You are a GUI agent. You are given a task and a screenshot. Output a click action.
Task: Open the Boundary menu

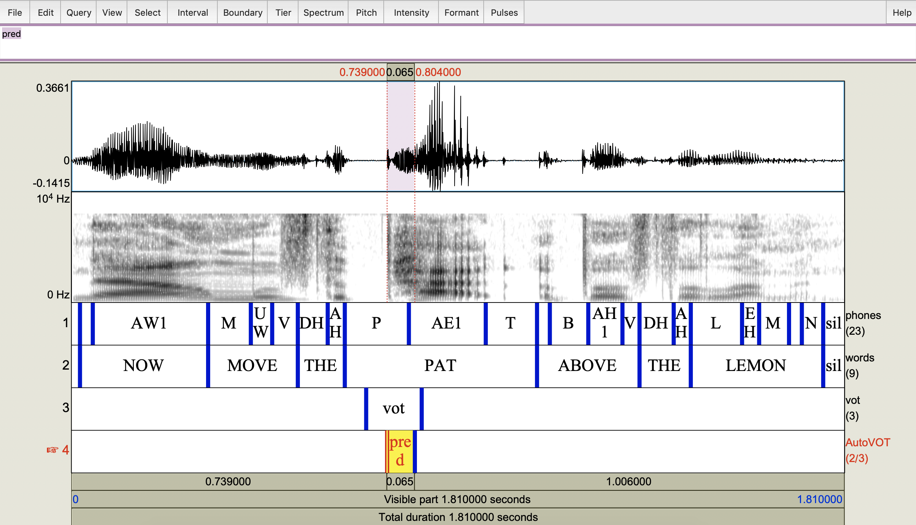pyautogui.click(x=243, y=13)
